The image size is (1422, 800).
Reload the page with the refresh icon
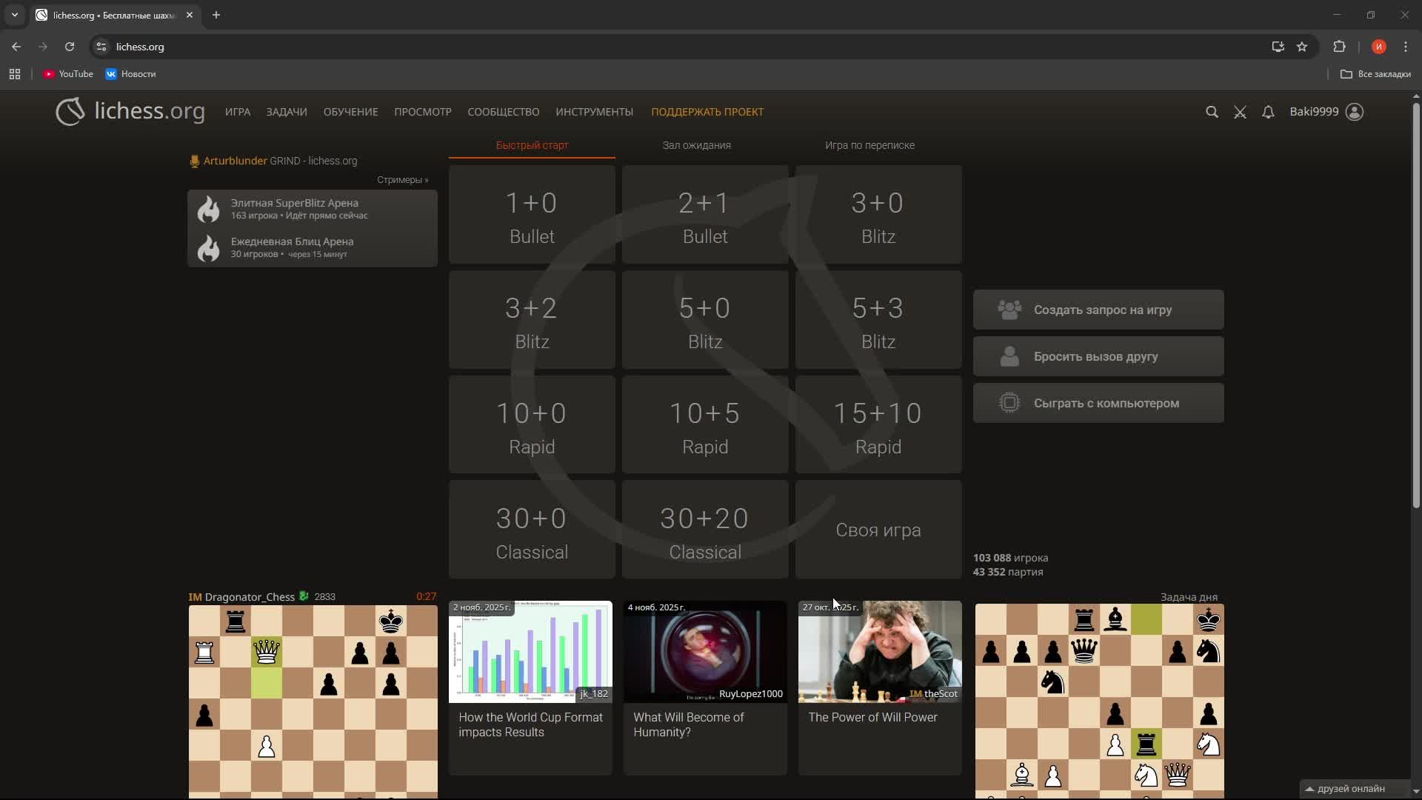[x=70, y=47]
